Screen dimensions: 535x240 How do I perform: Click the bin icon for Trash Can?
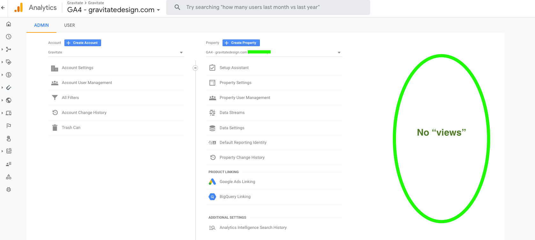click(x=55, y=128)
